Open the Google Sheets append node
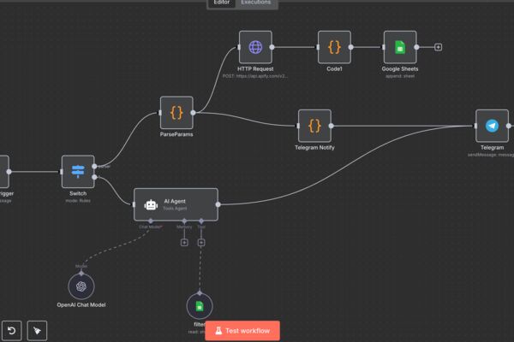 click(400, 47)
